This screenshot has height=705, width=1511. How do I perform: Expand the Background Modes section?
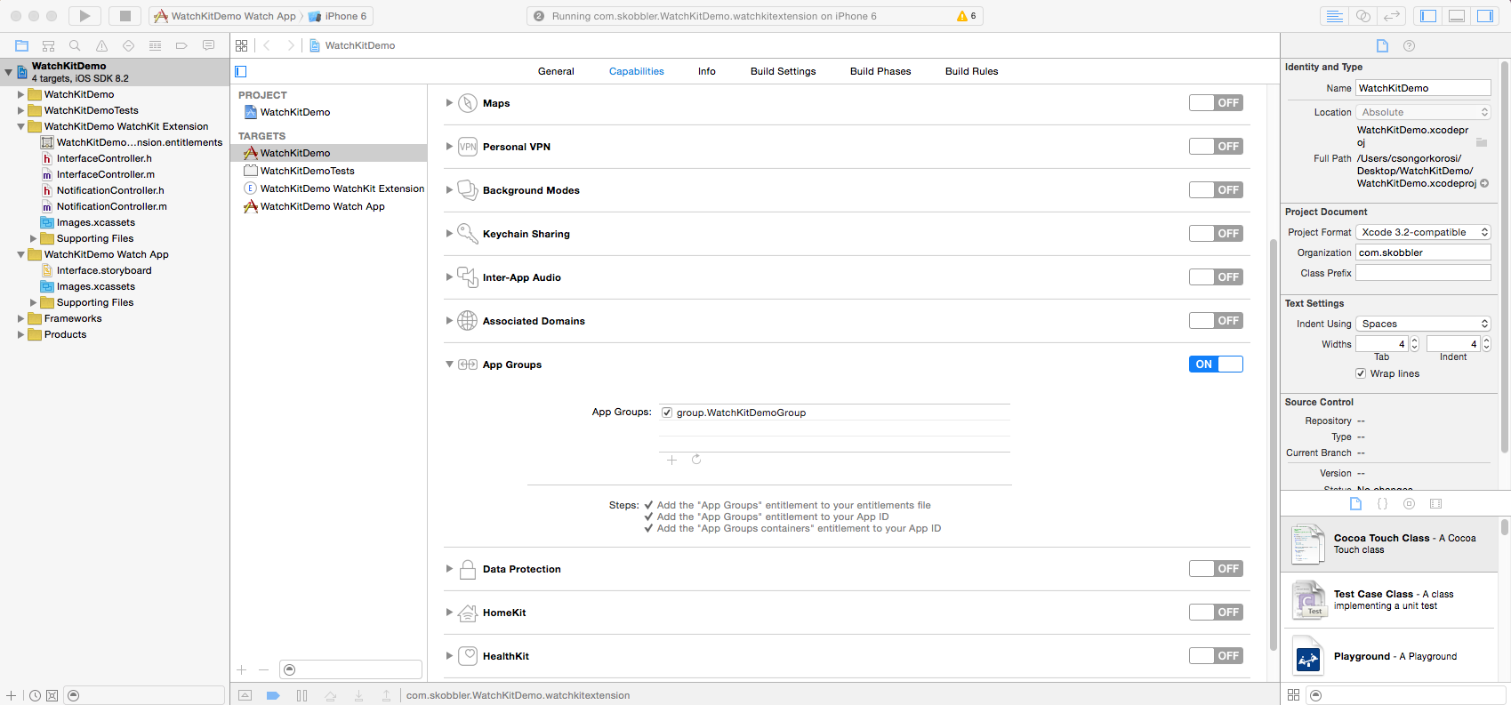pyautogui.click(x=449, y=190)
